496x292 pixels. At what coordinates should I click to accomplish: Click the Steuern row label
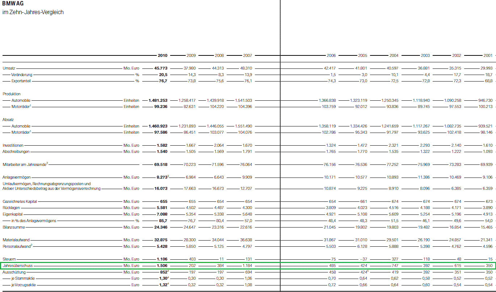pos(9,259)
